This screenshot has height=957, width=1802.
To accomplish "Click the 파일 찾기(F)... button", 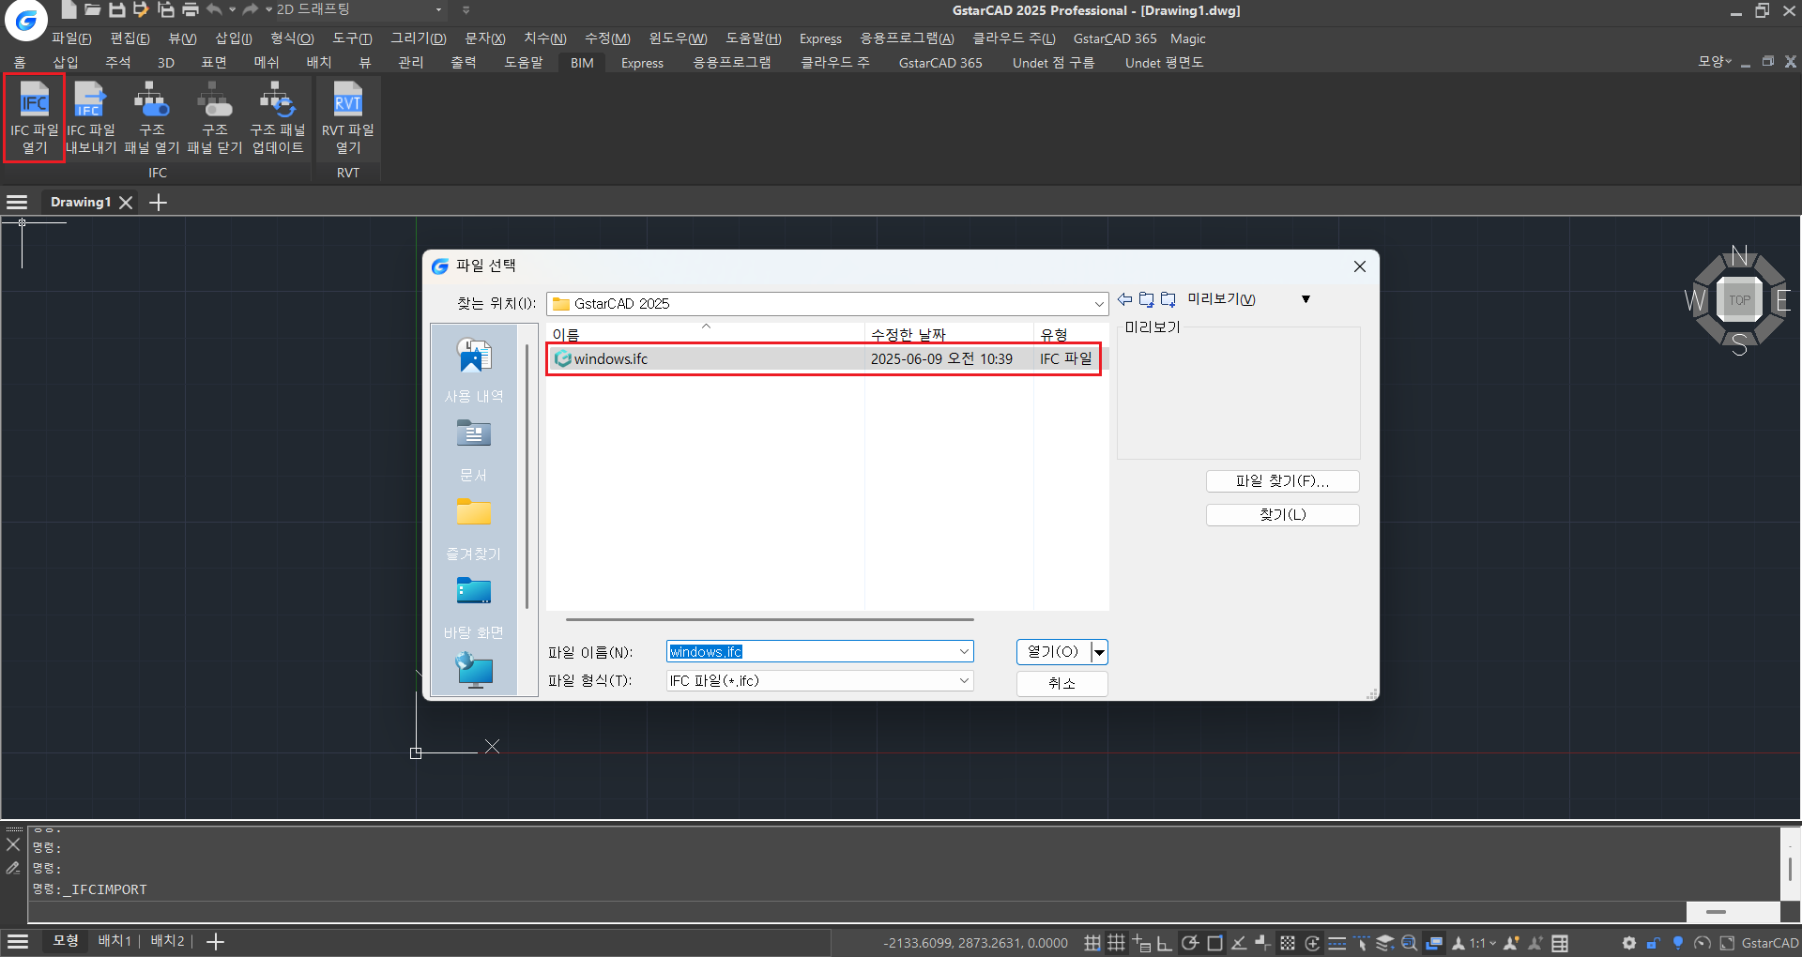I will coord(1282,481).
